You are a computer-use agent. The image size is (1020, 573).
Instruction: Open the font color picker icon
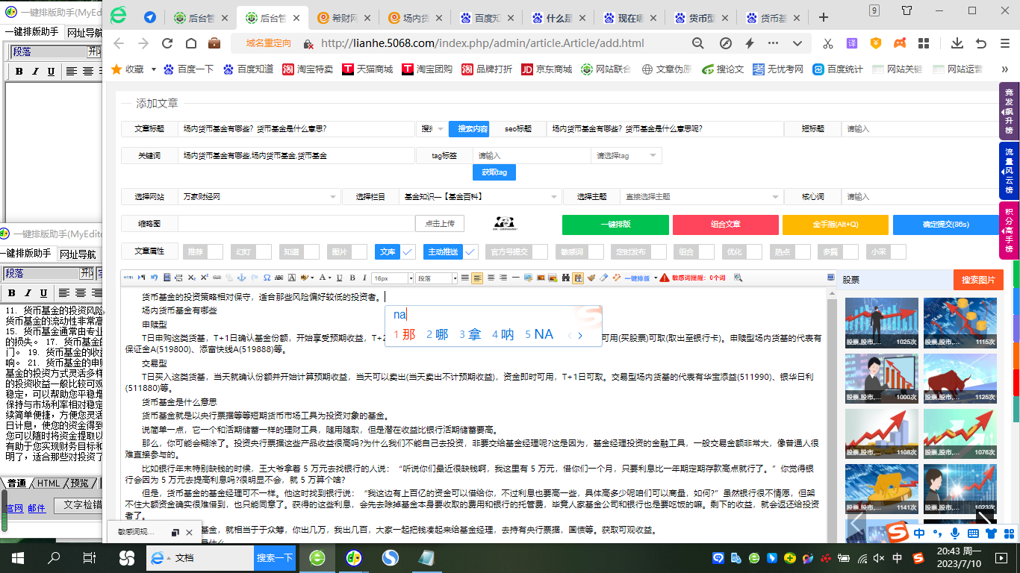click(323, 278)
